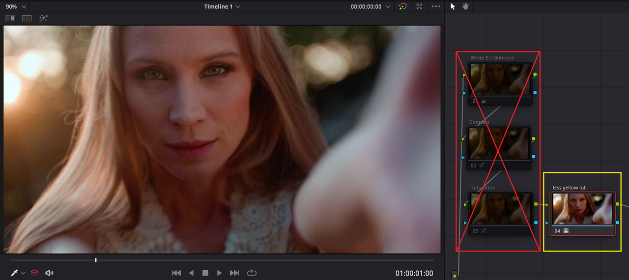Image resolution: width=629 pixels, height=280 pixels.
Task: Toggle enhanced full-screen viewer
Action: tap(419, 6)
